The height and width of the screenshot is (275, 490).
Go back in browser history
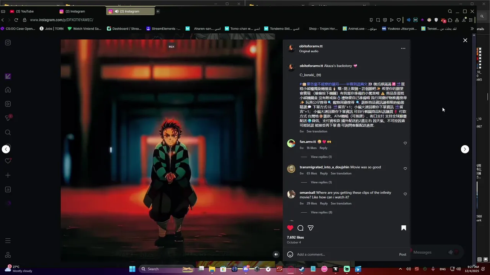pyautogui.click(x=3, y=20)
